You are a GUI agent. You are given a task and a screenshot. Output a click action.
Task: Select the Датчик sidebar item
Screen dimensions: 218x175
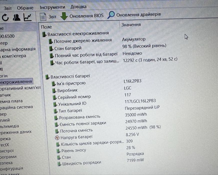(x=6, y=95)
